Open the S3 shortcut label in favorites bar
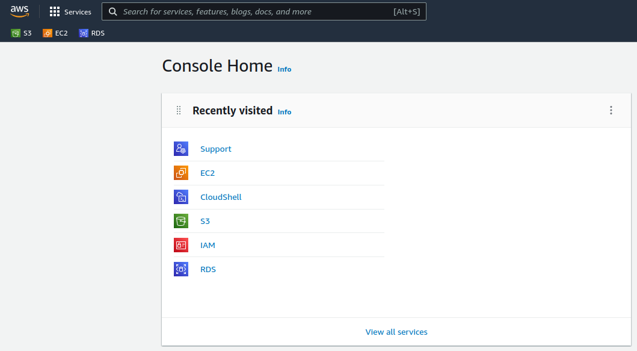This screenshot has width=637, height=351. [27, 33]
